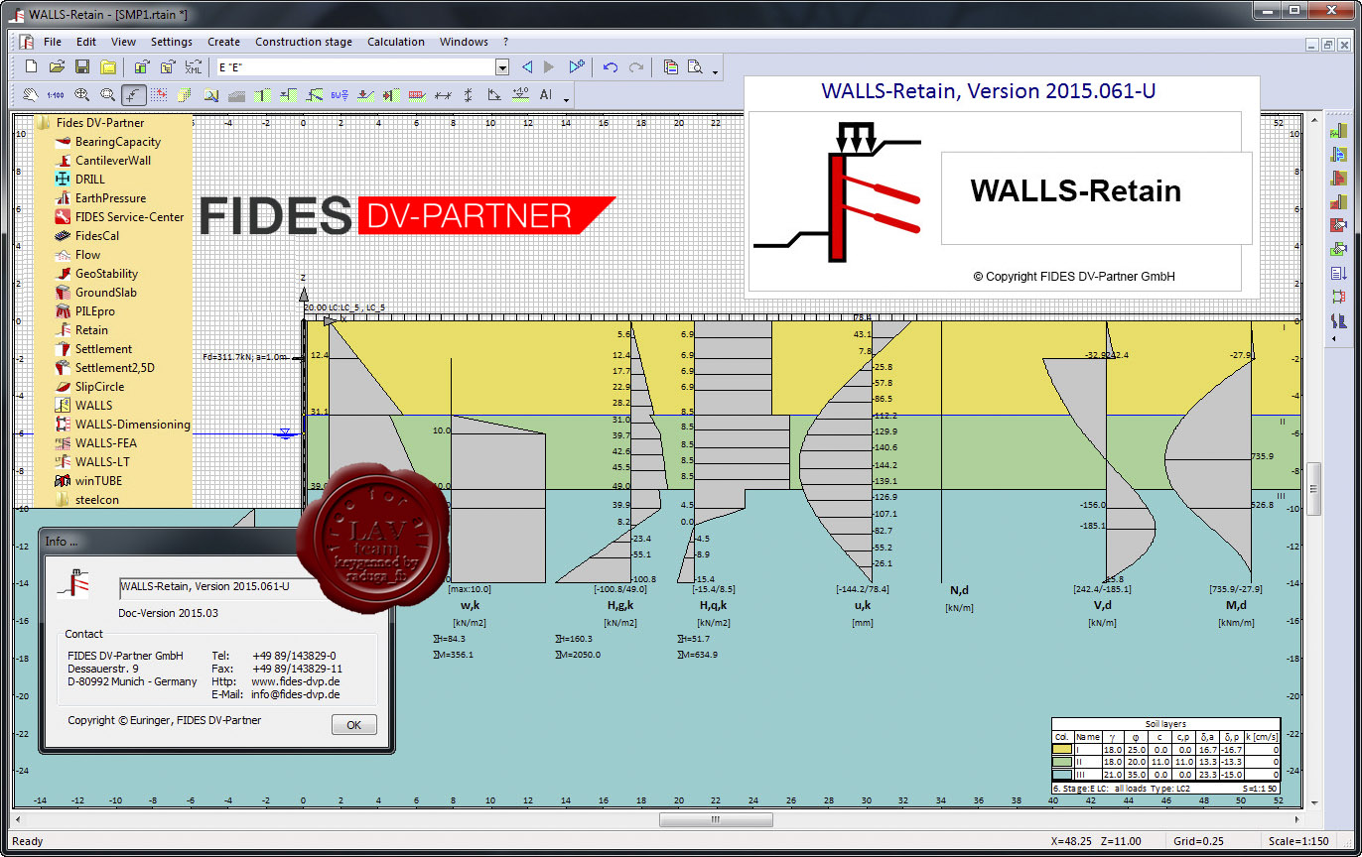Click the teal color swatch for soil layer III

click(x=1061, y=774)
